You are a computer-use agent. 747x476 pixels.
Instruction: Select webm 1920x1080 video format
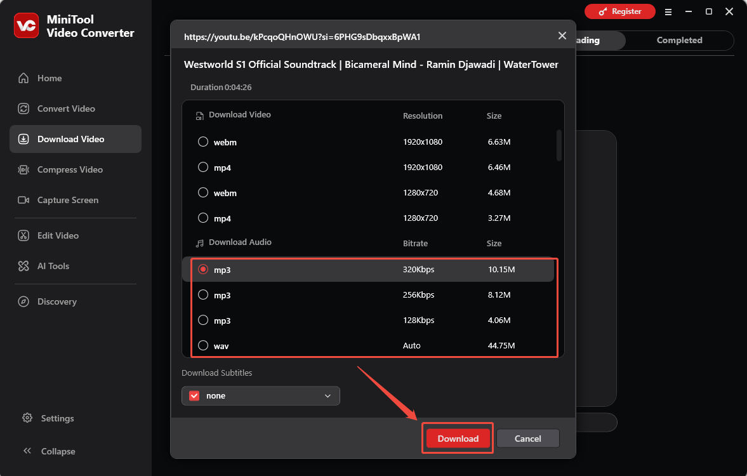[203, 142]
